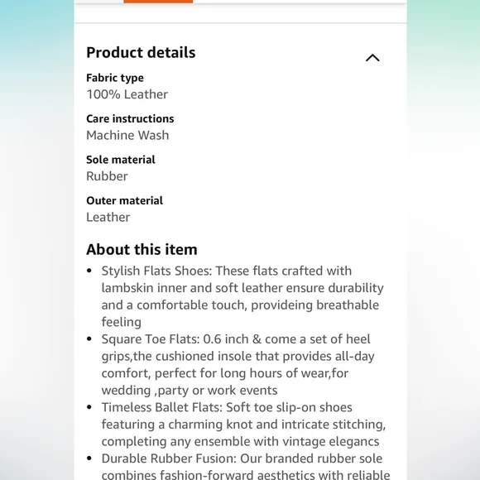This screenshot has height=480, width=480.
Task: Tap the Fabric type label
Action: [x=115, y=78]
